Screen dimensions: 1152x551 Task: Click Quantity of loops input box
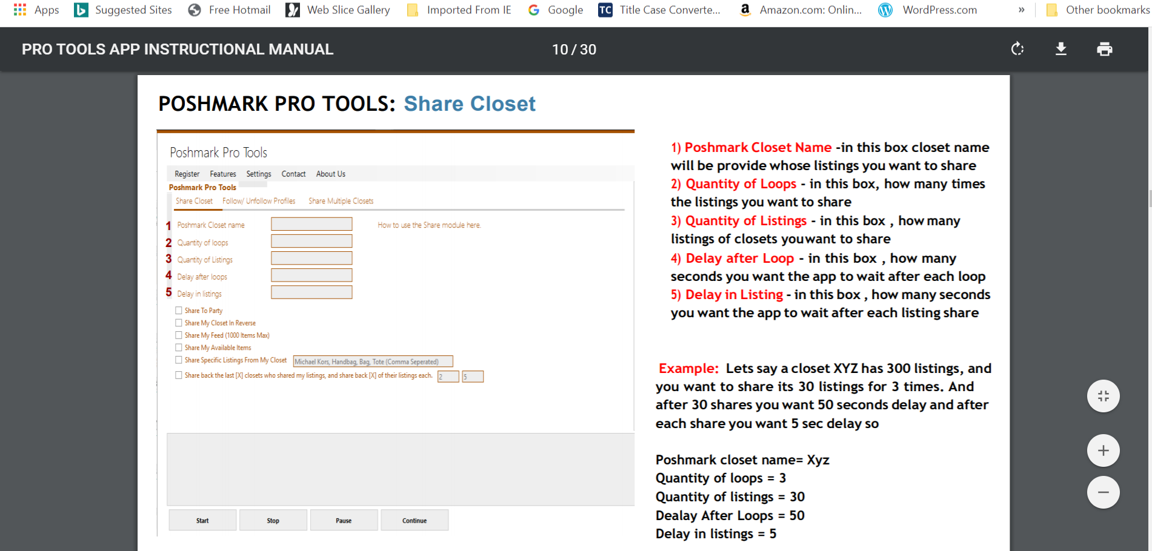click(x=311, y=241)
